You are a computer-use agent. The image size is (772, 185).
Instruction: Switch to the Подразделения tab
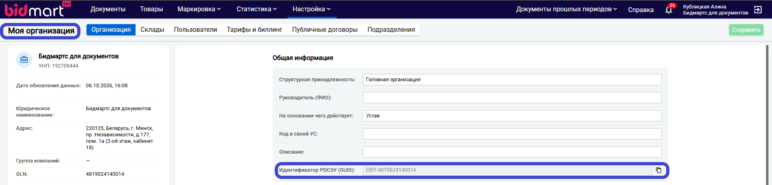pos(391,29)
